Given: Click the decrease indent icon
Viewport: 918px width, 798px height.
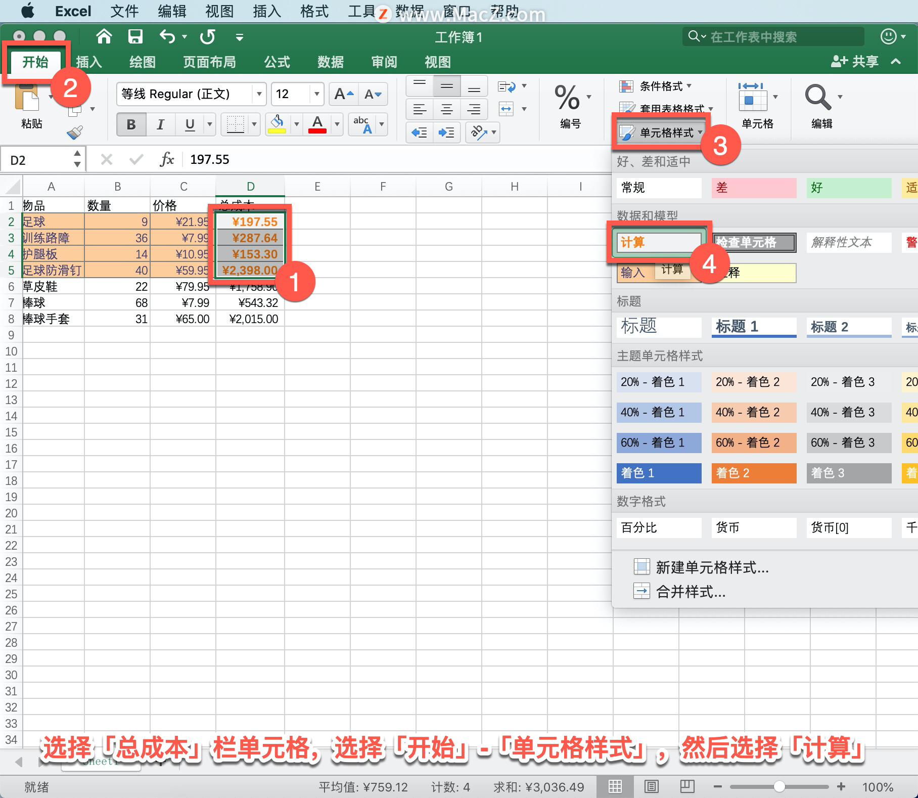Looking at the screenshot, I should coord(419,132).
